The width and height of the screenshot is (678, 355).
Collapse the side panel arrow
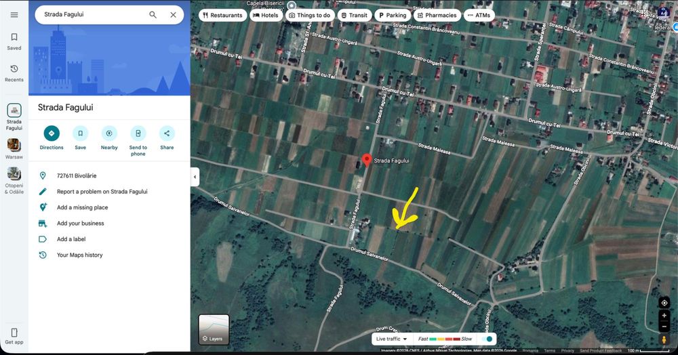click(x=195, y=177)
